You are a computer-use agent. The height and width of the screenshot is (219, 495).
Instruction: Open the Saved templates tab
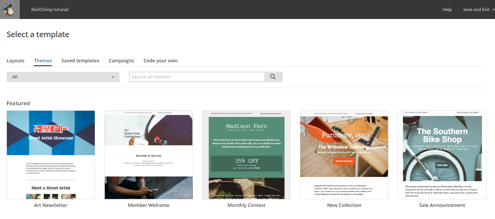[x=80, y=61]
